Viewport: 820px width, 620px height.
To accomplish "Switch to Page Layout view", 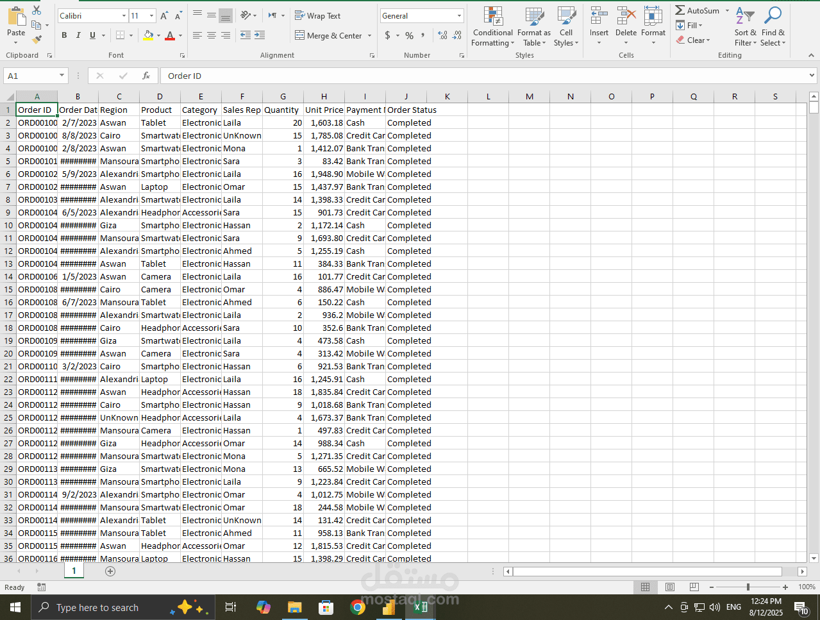I will coord(670,587).
